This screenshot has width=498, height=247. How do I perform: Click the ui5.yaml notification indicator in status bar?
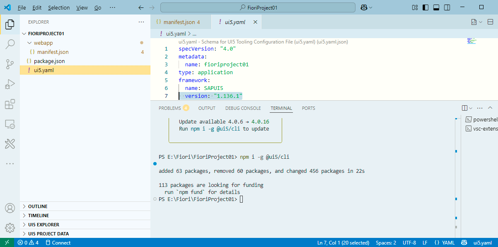coord(483,242)
